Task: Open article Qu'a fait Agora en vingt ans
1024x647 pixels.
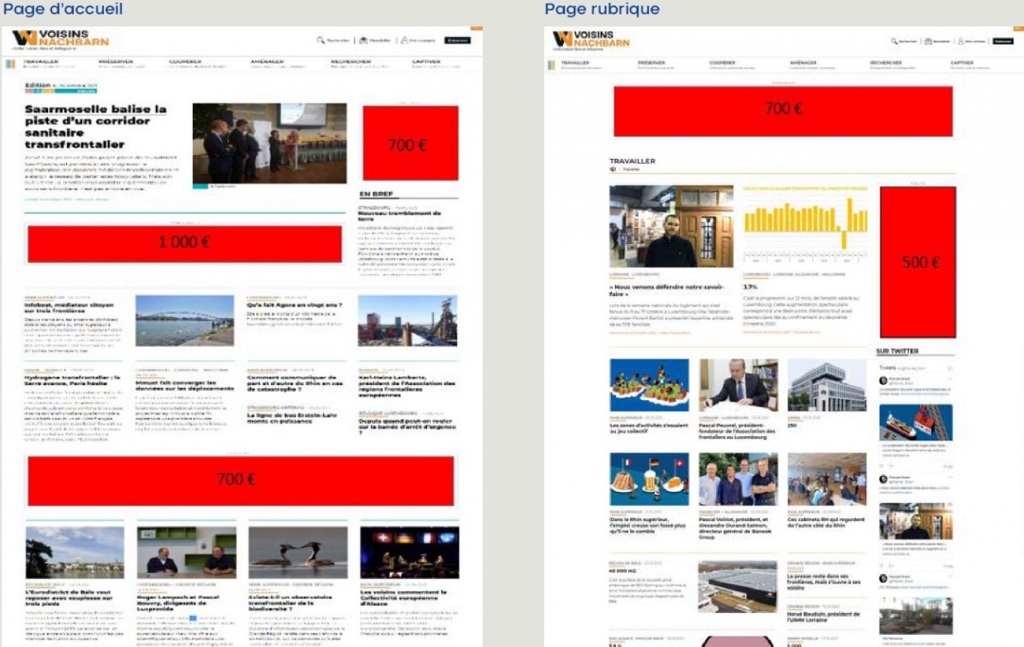Action: pyautogui.click(x=294, y=305)
